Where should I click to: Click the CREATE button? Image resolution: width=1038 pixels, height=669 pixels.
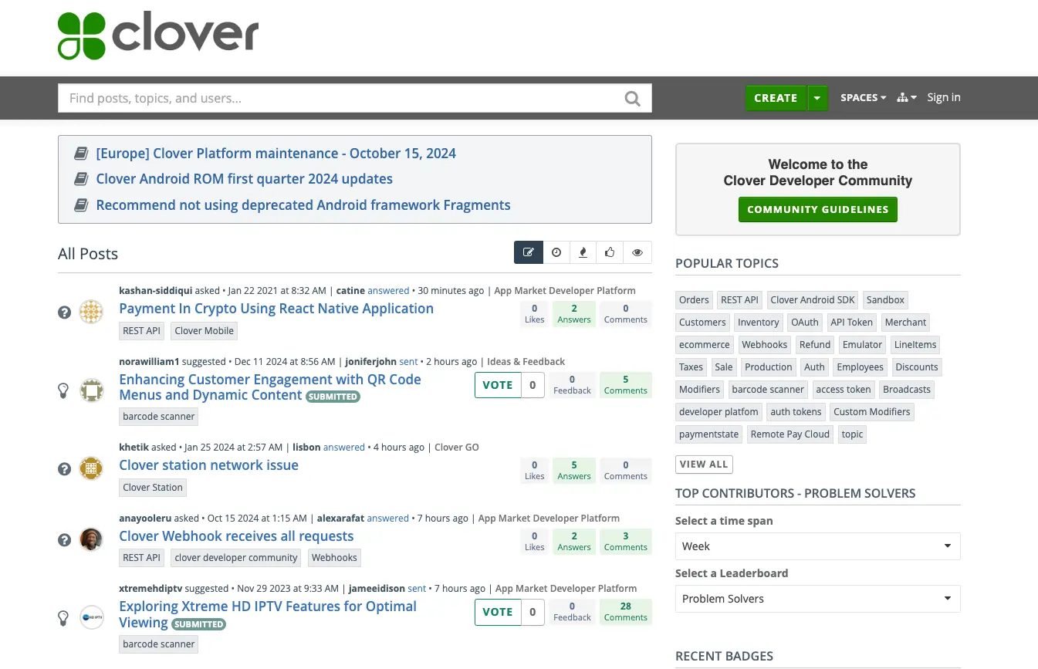[x=776, y=98]
